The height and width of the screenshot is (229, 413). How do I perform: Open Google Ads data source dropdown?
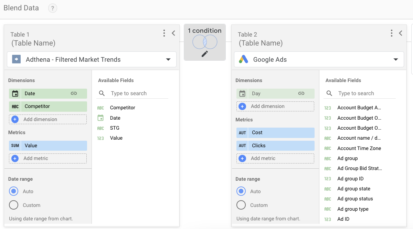pyautogui.click(x=319, y=59)
